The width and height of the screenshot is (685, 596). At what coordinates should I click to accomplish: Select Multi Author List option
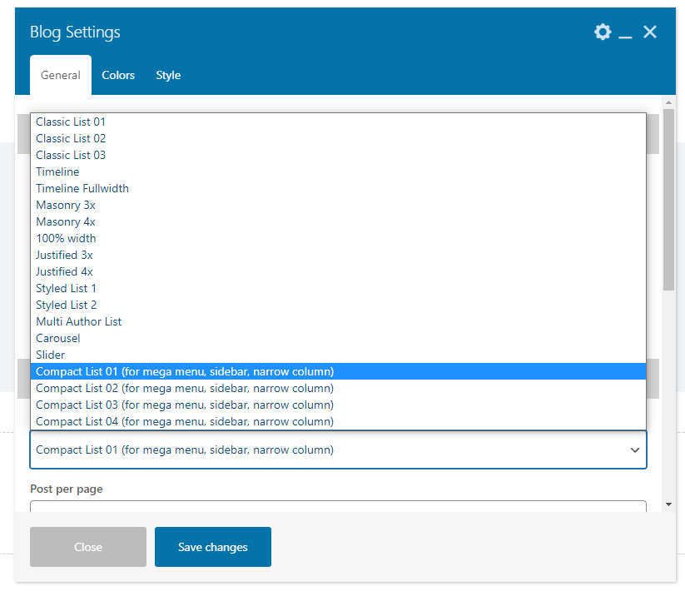click(79, 321)
